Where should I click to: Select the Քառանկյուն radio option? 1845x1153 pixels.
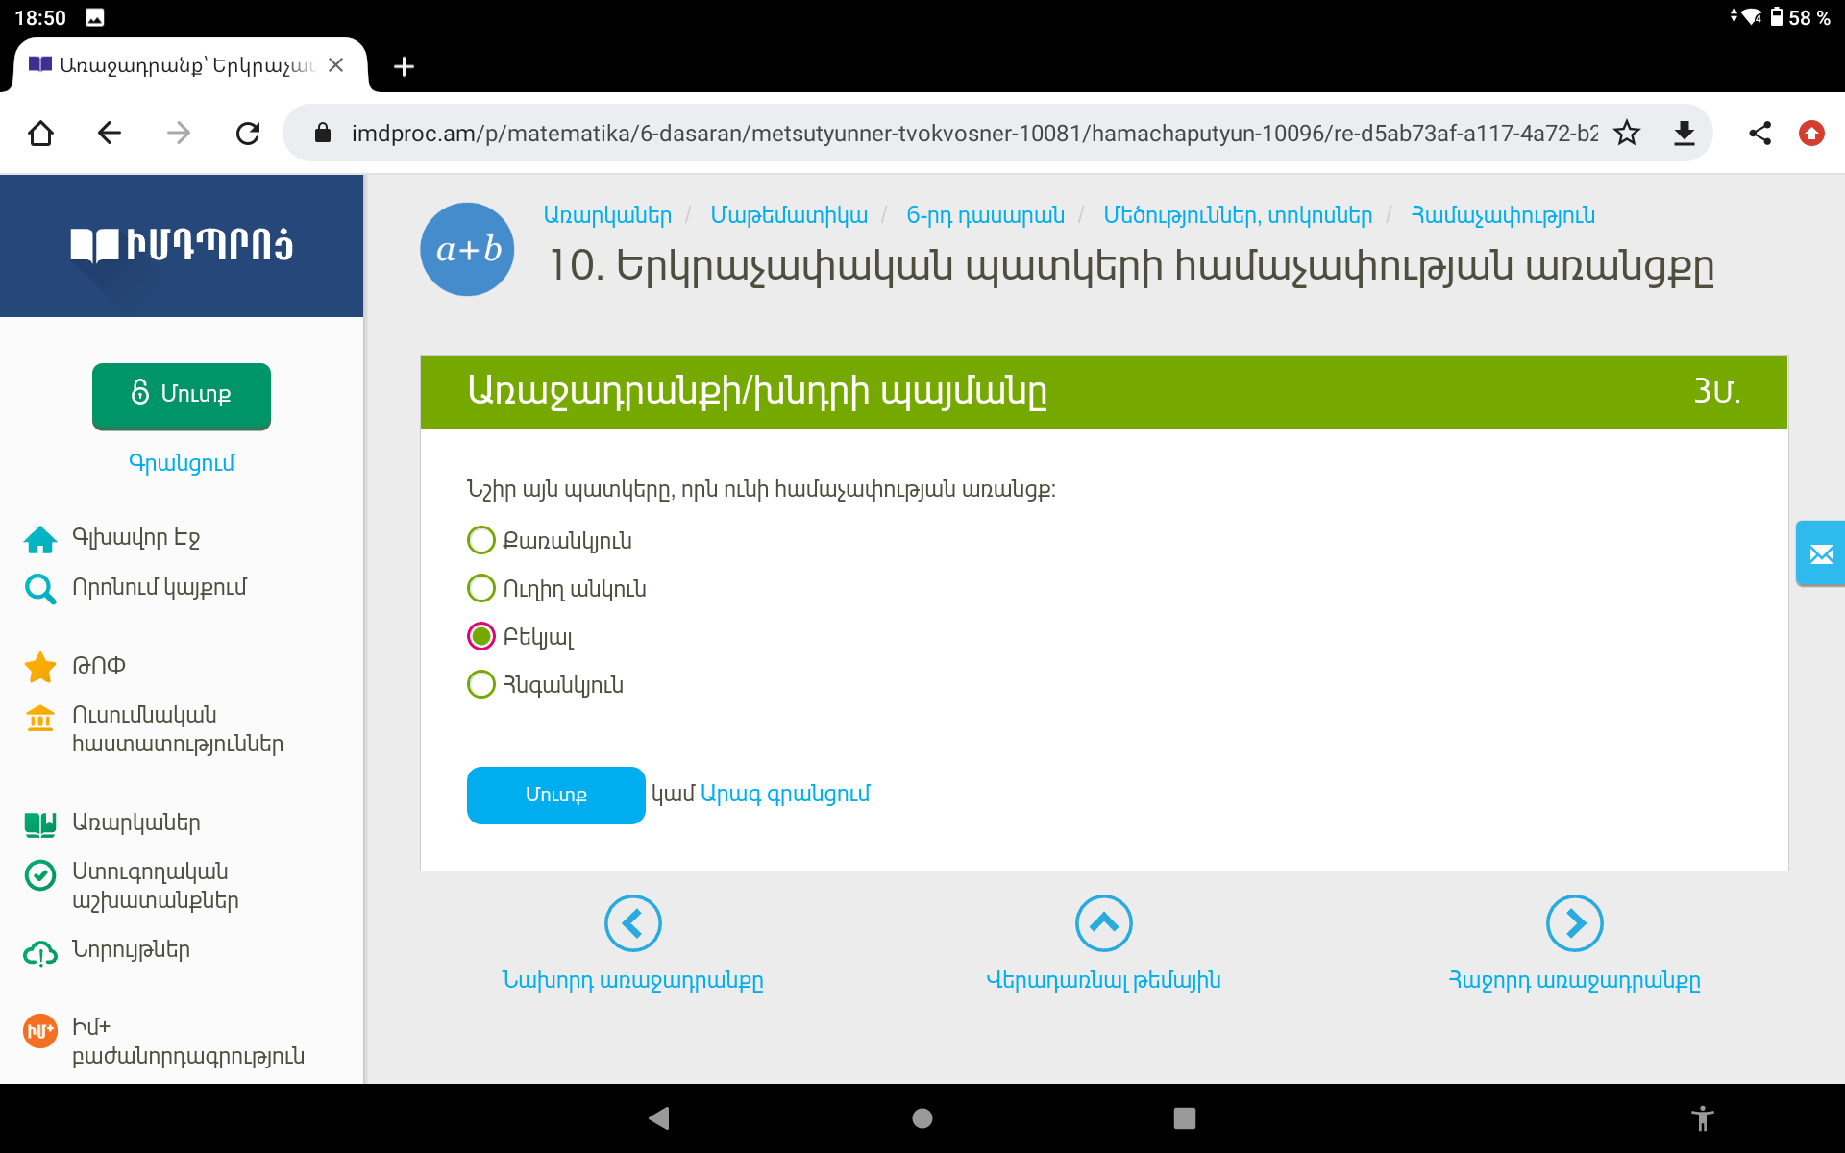coord(480,540)
